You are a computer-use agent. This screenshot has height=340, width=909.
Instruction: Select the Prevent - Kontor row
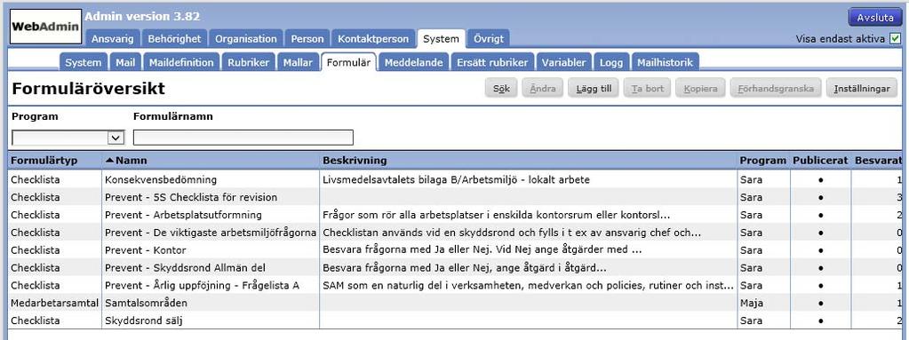coord(456,250)
